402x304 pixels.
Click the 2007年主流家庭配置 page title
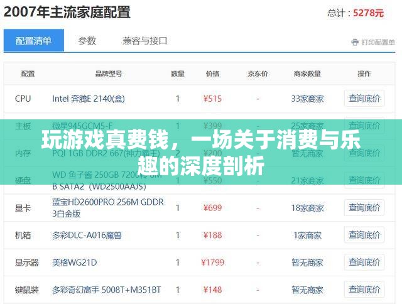pos(67,12)
